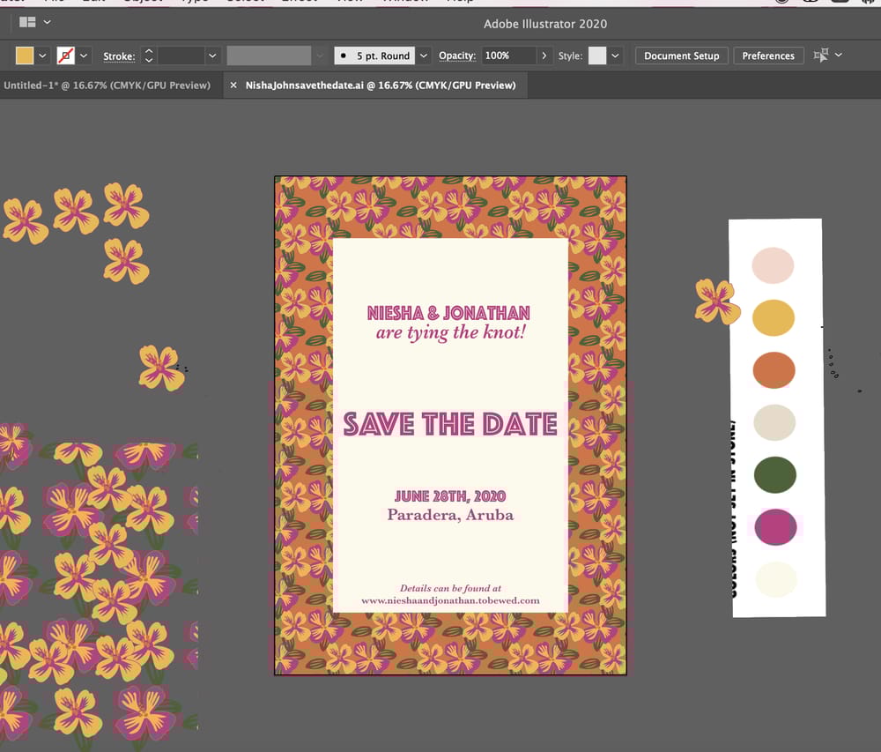This screenshot has height=752, width=881.
Task: Select the 5 pt. Round brush definition
Action: 374,56
